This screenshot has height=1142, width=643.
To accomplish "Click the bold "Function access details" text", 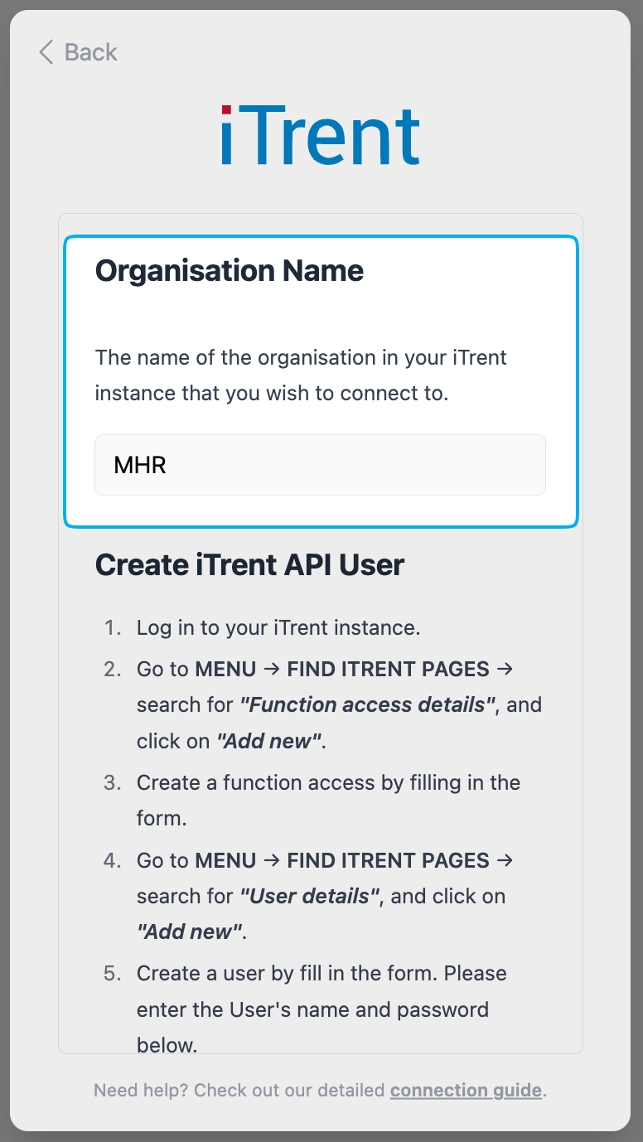I will (x=367, y=704).
